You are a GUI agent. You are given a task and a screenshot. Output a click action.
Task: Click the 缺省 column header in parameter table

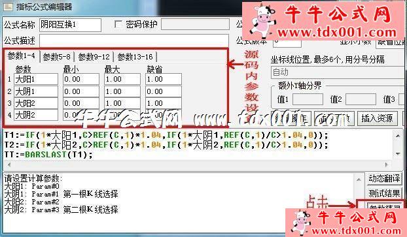154,69
